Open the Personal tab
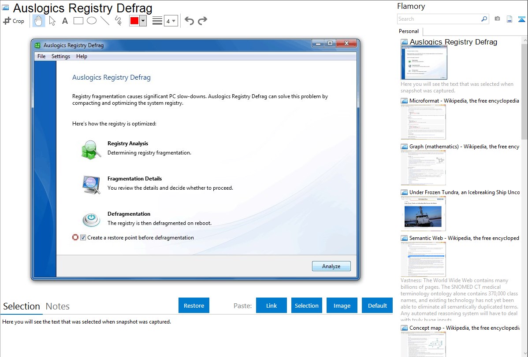Viewport: 528px width, 357px height. tap(409, 31)
